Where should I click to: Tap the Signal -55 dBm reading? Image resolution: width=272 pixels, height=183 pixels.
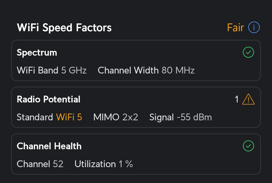tap(194, 117)
